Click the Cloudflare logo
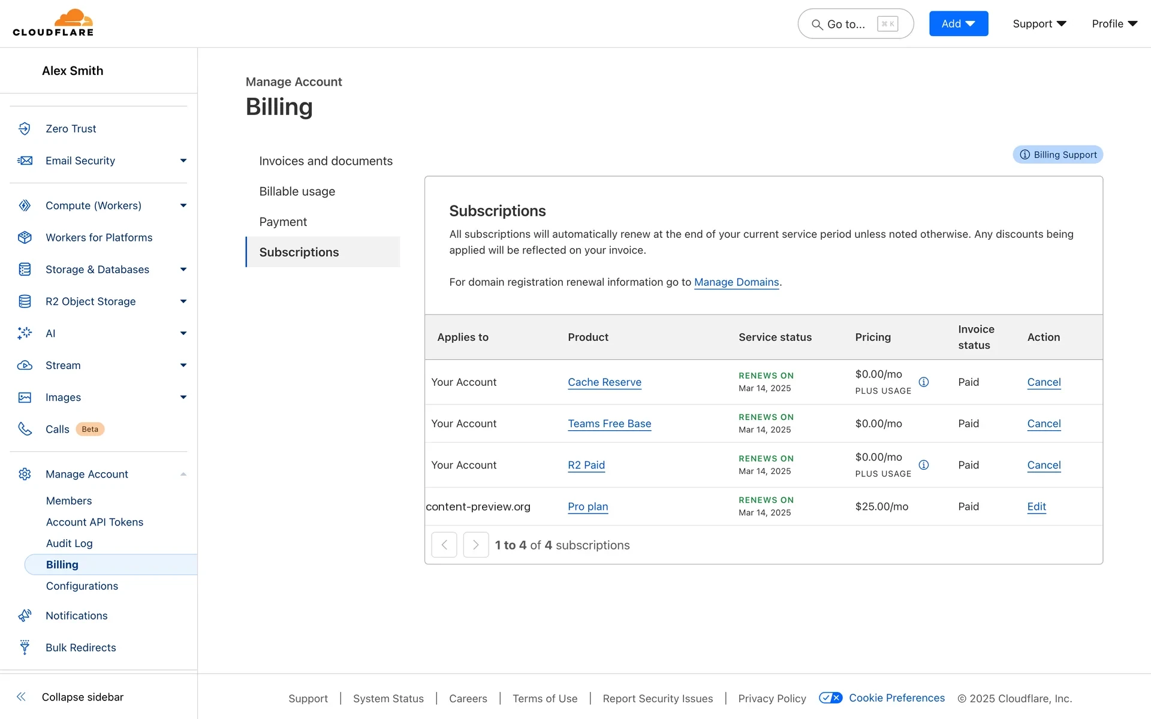 click(53, 23)
